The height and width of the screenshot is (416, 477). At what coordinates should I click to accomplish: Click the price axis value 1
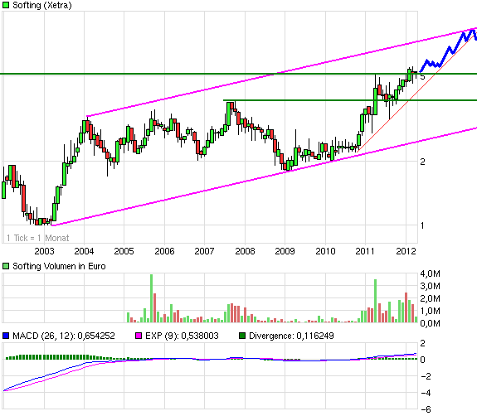(422, 225)
